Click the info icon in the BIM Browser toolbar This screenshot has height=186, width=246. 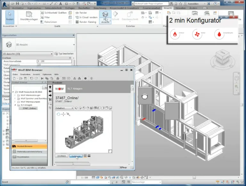pos(92,78)
